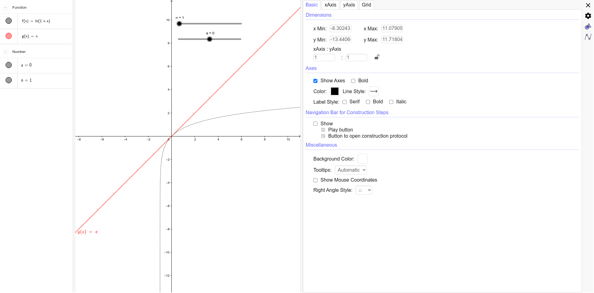Select the a = 0 row text

(26, 65)
